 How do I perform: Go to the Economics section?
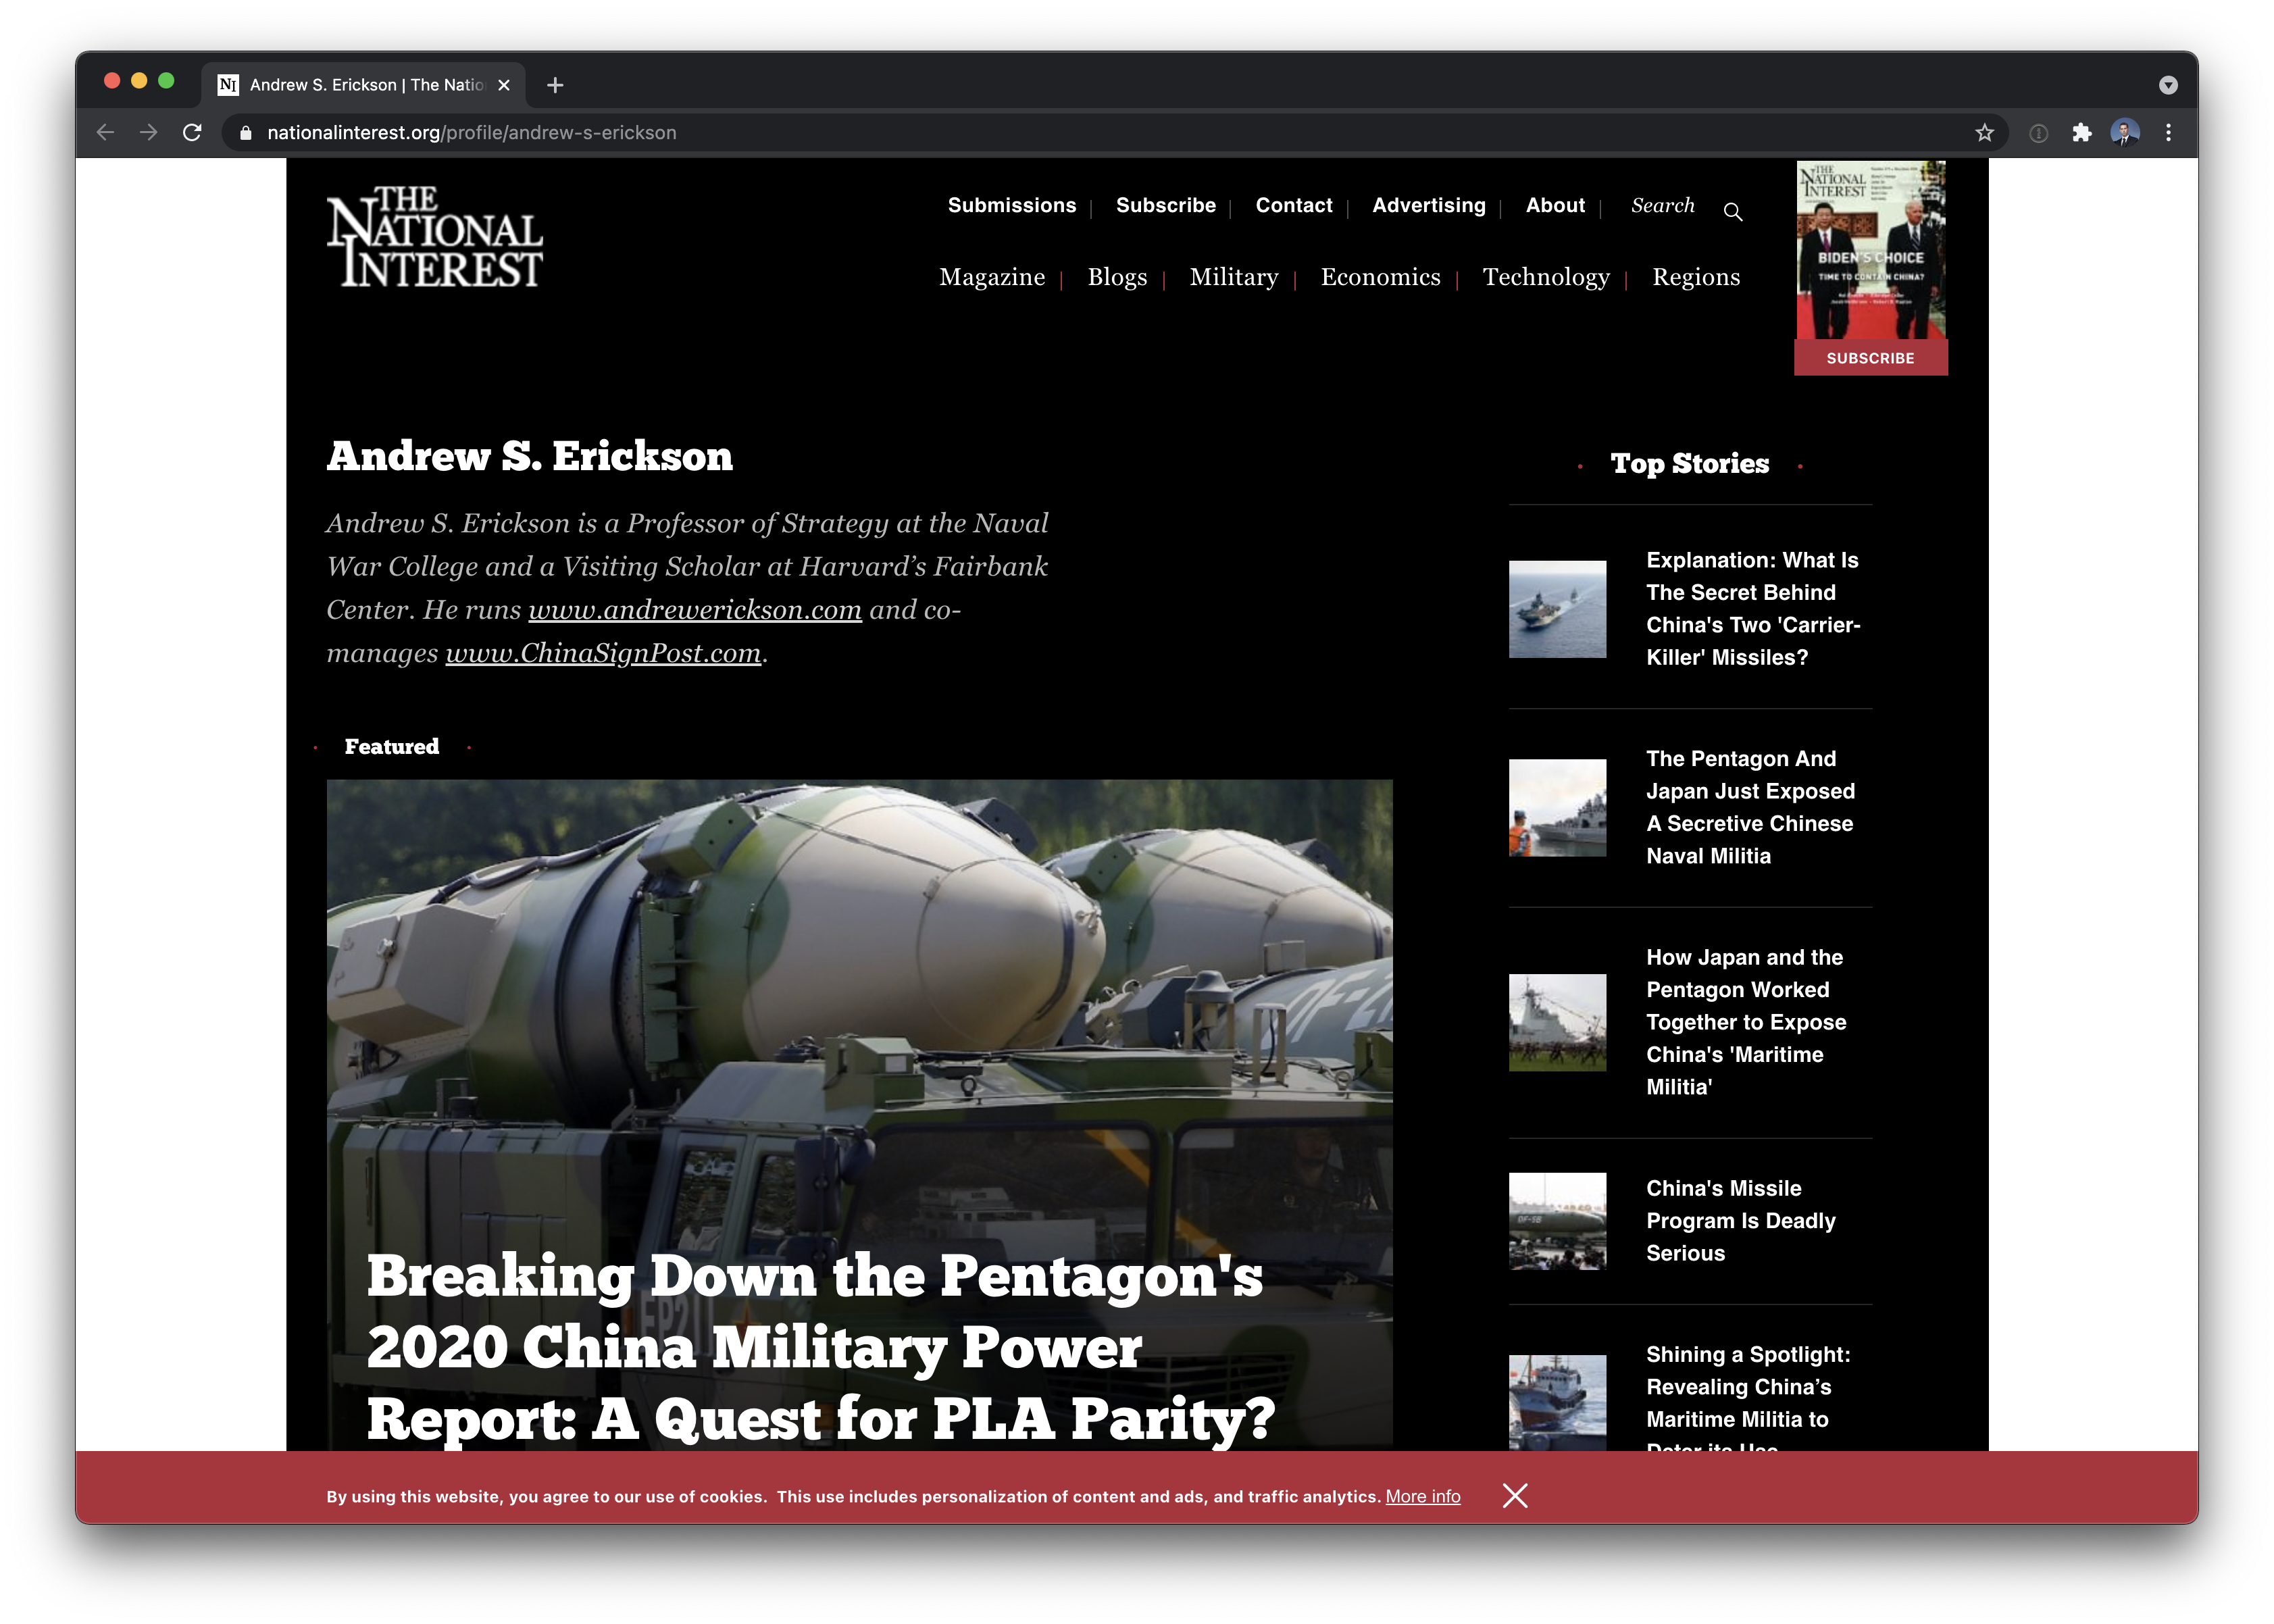tap(1380, 277)
